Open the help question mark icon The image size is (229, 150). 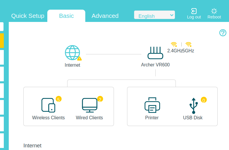pos(223,33)
